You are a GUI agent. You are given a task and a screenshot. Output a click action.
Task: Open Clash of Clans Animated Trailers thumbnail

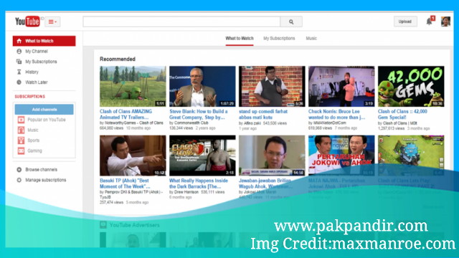coord(133,86)
